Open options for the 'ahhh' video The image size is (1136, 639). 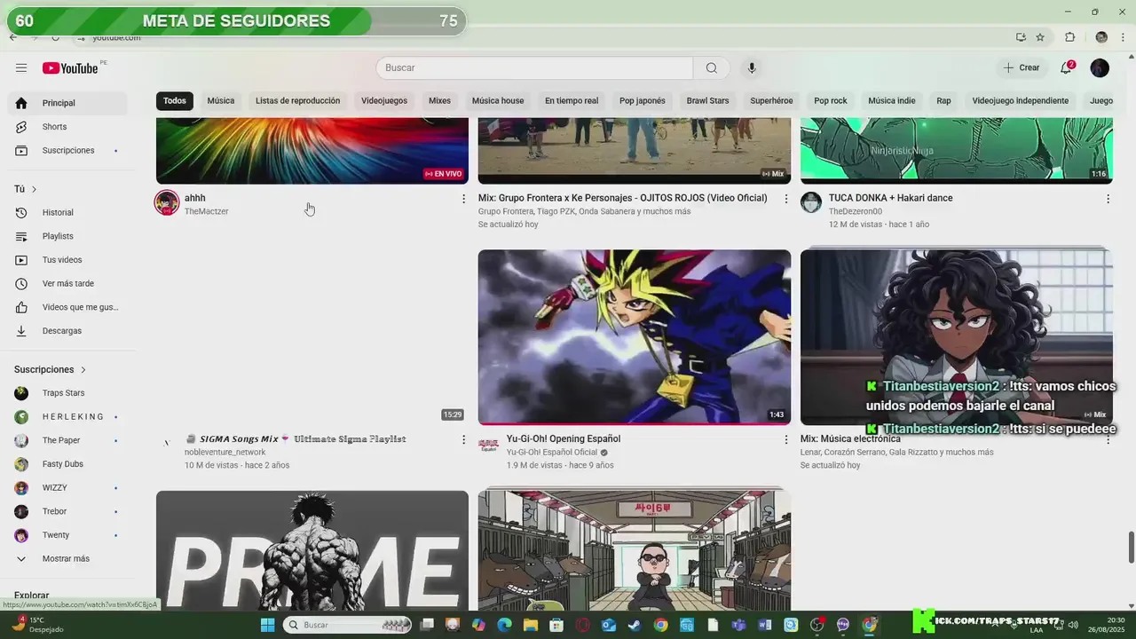[463, 199]
